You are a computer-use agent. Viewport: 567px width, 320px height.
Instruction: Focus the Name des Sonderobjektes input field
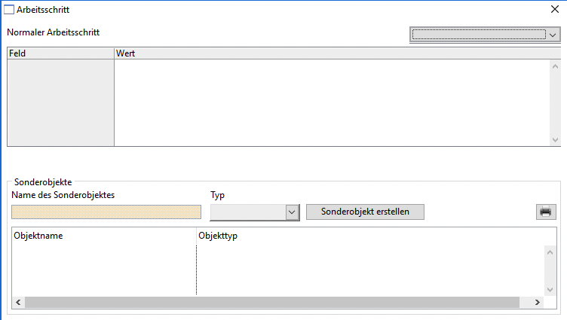106,212
